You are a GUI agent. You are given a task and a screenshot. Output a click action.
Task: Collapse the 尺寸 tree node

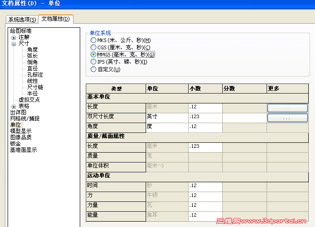tap(13, 44)
